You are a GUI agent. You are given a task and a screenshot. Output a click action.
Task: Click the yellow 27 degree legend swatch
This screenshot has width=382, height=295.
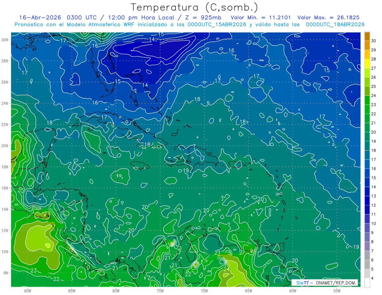pos(367,64)
